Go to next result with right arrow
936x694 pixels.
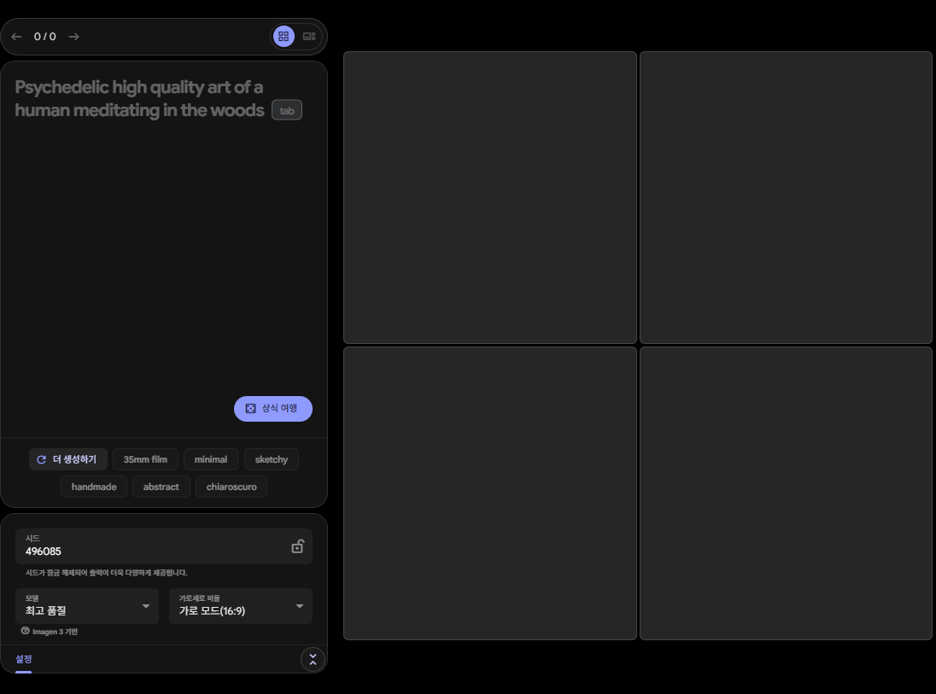click(74, 37)
